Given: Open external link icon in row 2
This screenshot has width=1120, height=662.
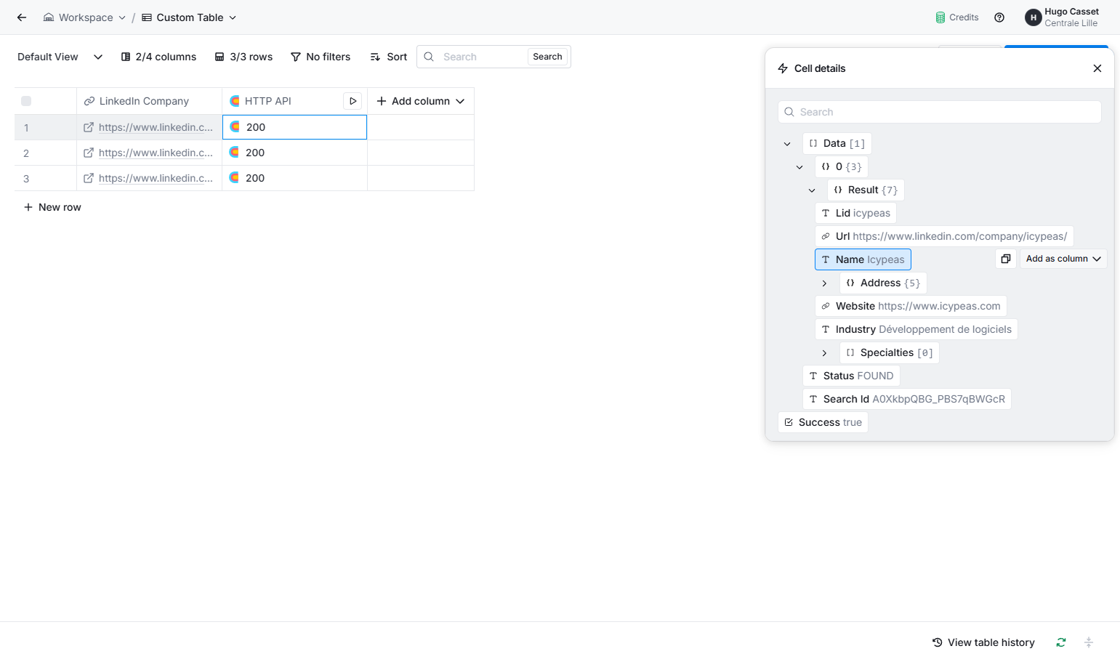Looking at the screenshot, I should (x=89, y=153).
